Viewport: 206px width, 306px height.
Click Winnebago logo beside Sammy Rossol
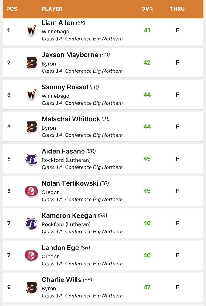31,95
